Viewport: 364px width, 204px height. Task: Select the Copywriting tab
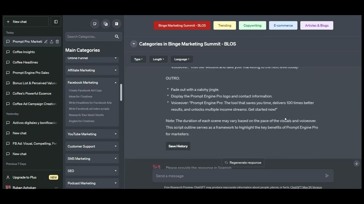click(x=252, y=25)
